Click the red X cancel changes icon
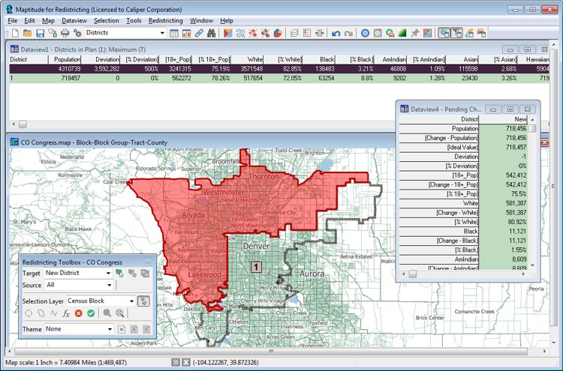Screen dimensions: 563x371 click(78, 313)
